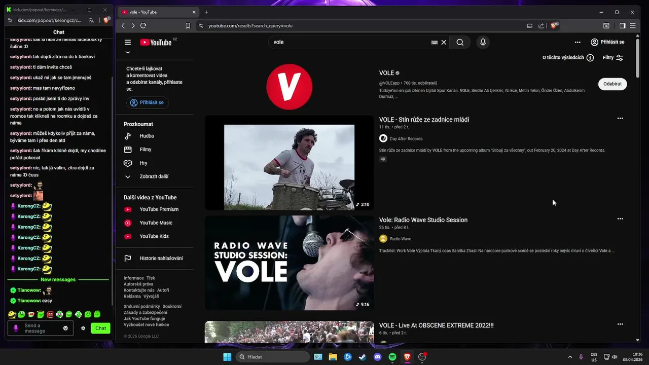
Task: Open File Explorer from the taskbar
Action: pos(333,357)
